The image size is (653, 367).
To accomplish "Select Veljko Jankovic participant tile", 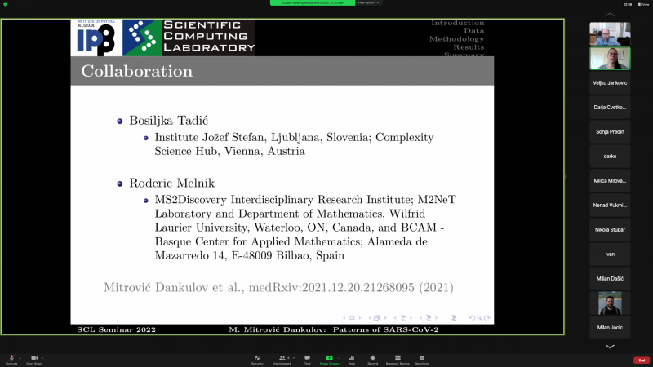I will pos(610,83).
